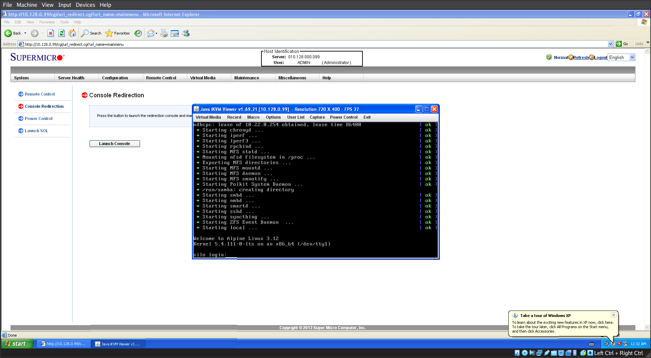Open the Back history dropdown arrow
The width and height of the screenshot is (651, 358).
pos(25,33)
